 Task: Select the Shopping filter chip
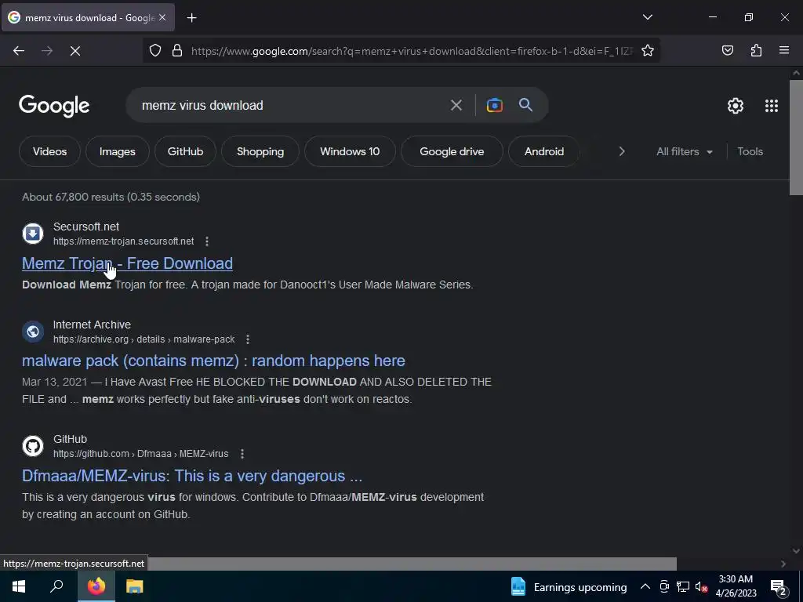(260, 151)
